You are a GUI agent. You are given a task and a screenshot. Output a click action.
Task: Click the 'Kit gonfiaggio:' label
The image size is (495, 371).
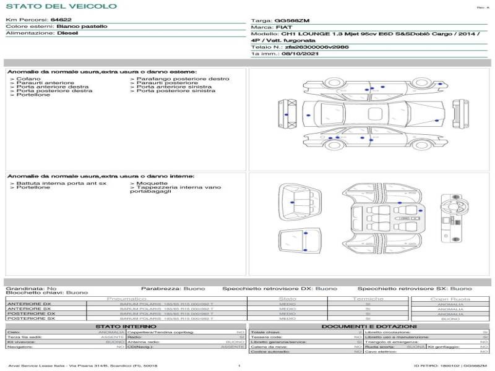coord(442,347)
